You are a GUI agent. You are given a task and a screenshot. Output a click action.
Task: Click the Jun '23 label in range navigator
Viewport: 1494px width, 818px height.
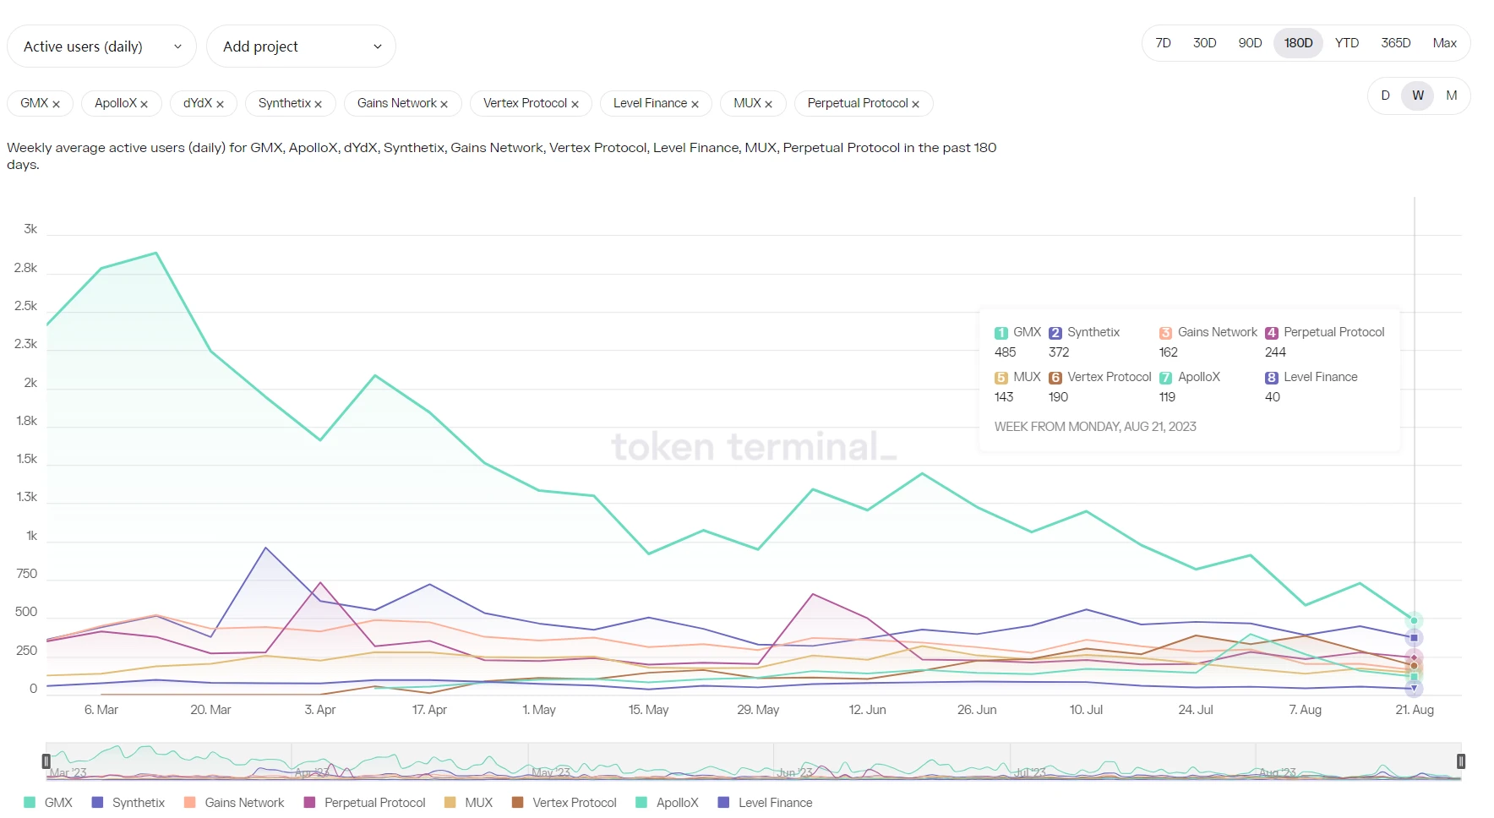(794, 772)
